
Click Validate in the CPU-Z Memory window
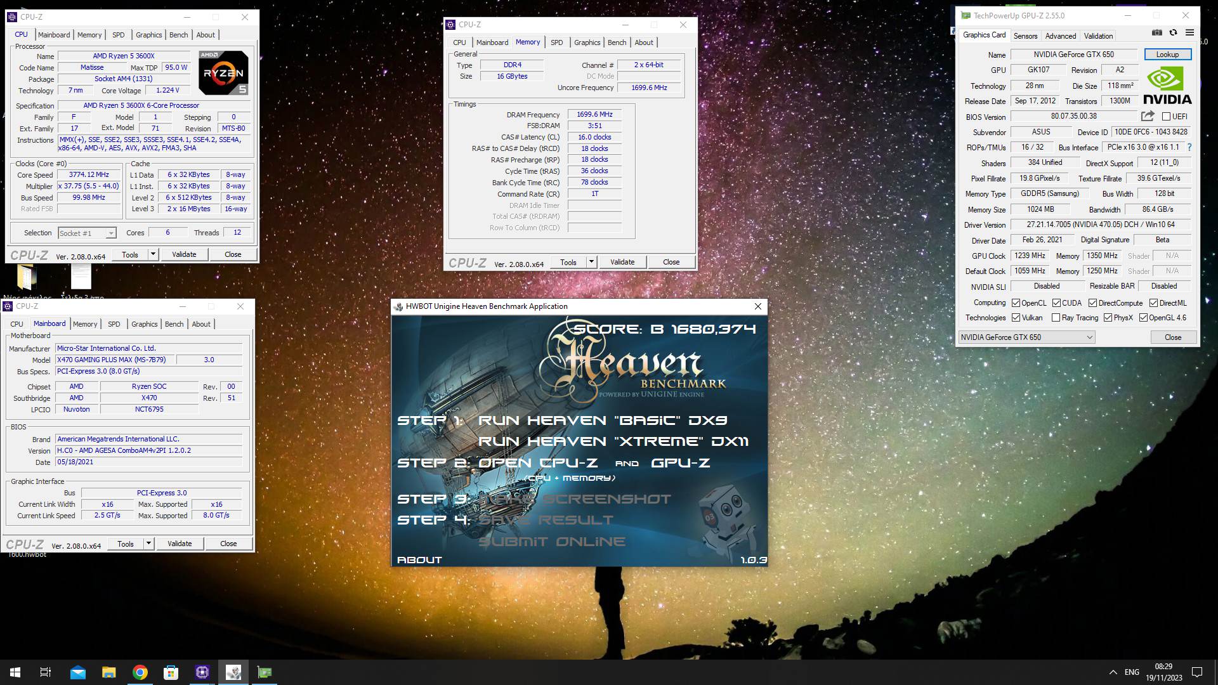click(x=622, y=262)
